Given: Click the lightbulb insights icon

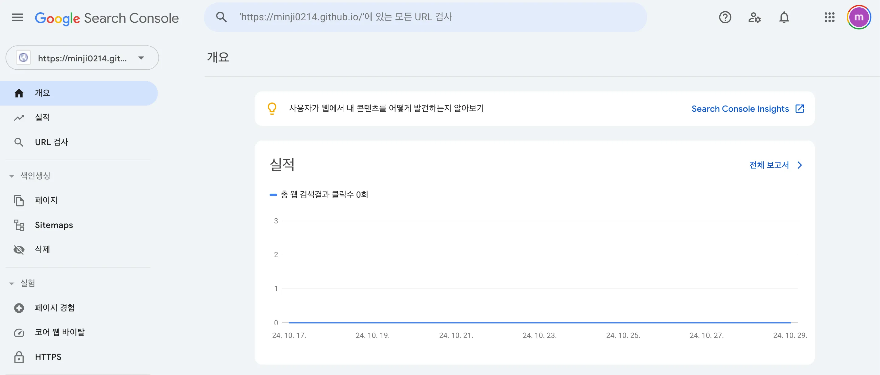Looking at the screenshot, I should click(x=272, y=109).
